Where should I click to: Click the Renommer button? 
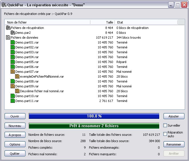tap(174, 144)
